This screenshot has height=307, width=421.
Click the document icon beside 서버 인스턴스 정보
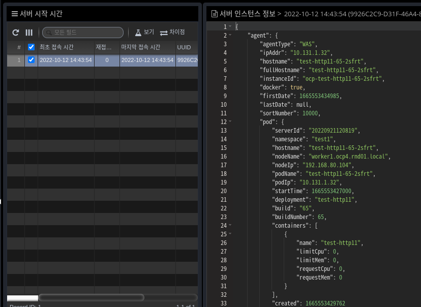click(215, 14)
